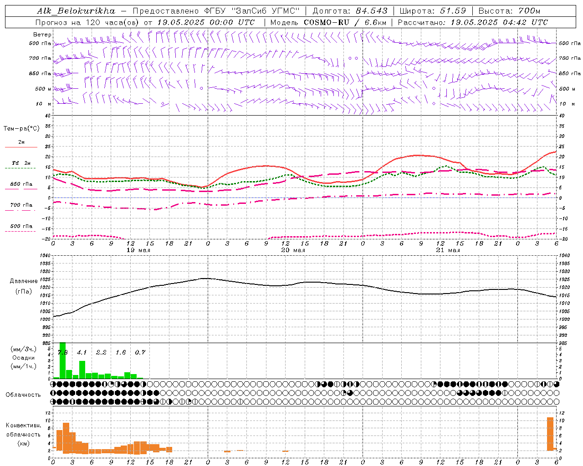The width and height of the screenshot is (583, 466).
Task: Click the Ветер panel label
Action: click(x=42, y=35)
